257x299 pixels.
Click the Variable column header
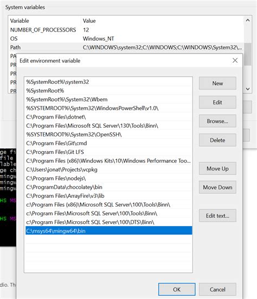pos(44,21)
